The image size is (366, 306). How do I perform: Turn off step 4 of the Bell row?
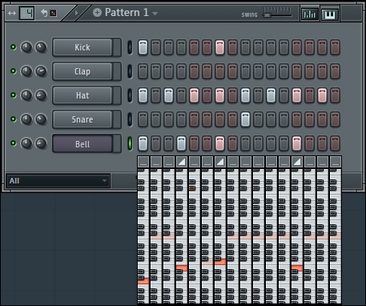click(181, 143)
